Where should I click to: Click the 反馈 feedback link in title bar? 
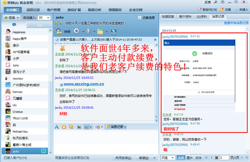[208, 2]
